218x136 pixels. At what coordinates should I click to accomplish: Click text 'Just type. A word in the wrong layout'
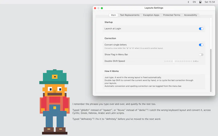point(133,78)
